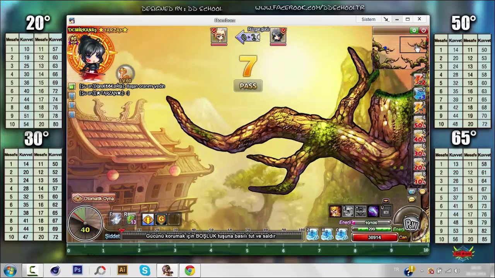Image resolution: width=495 pixels, height=278 pixels.
Task: Use the blue x3 item in slot 2
Action: [x=420, y=93]
